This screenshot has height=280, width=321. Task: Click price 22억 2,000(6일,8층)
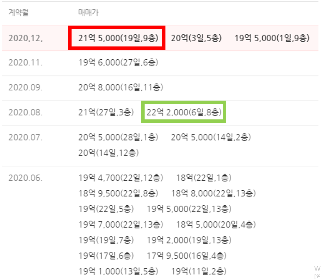(x=184, y=112)
